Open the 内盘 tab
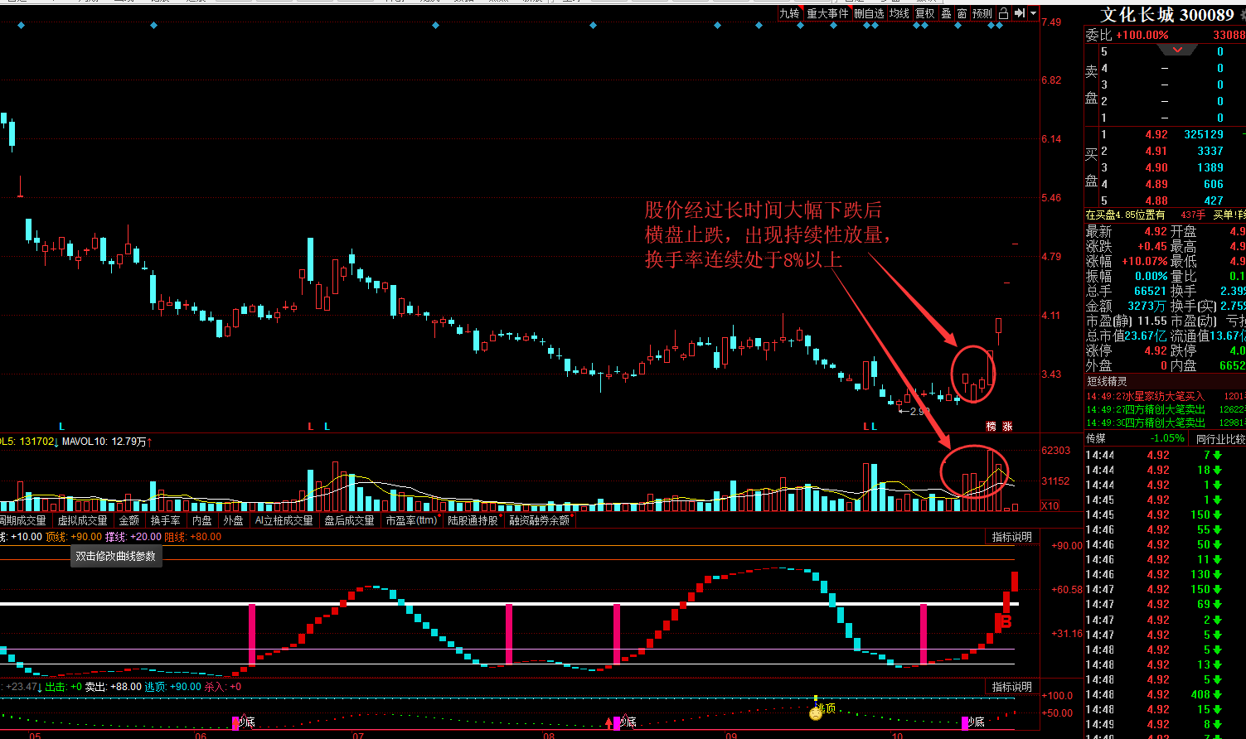1246x739 pixels. click(202, 520)
